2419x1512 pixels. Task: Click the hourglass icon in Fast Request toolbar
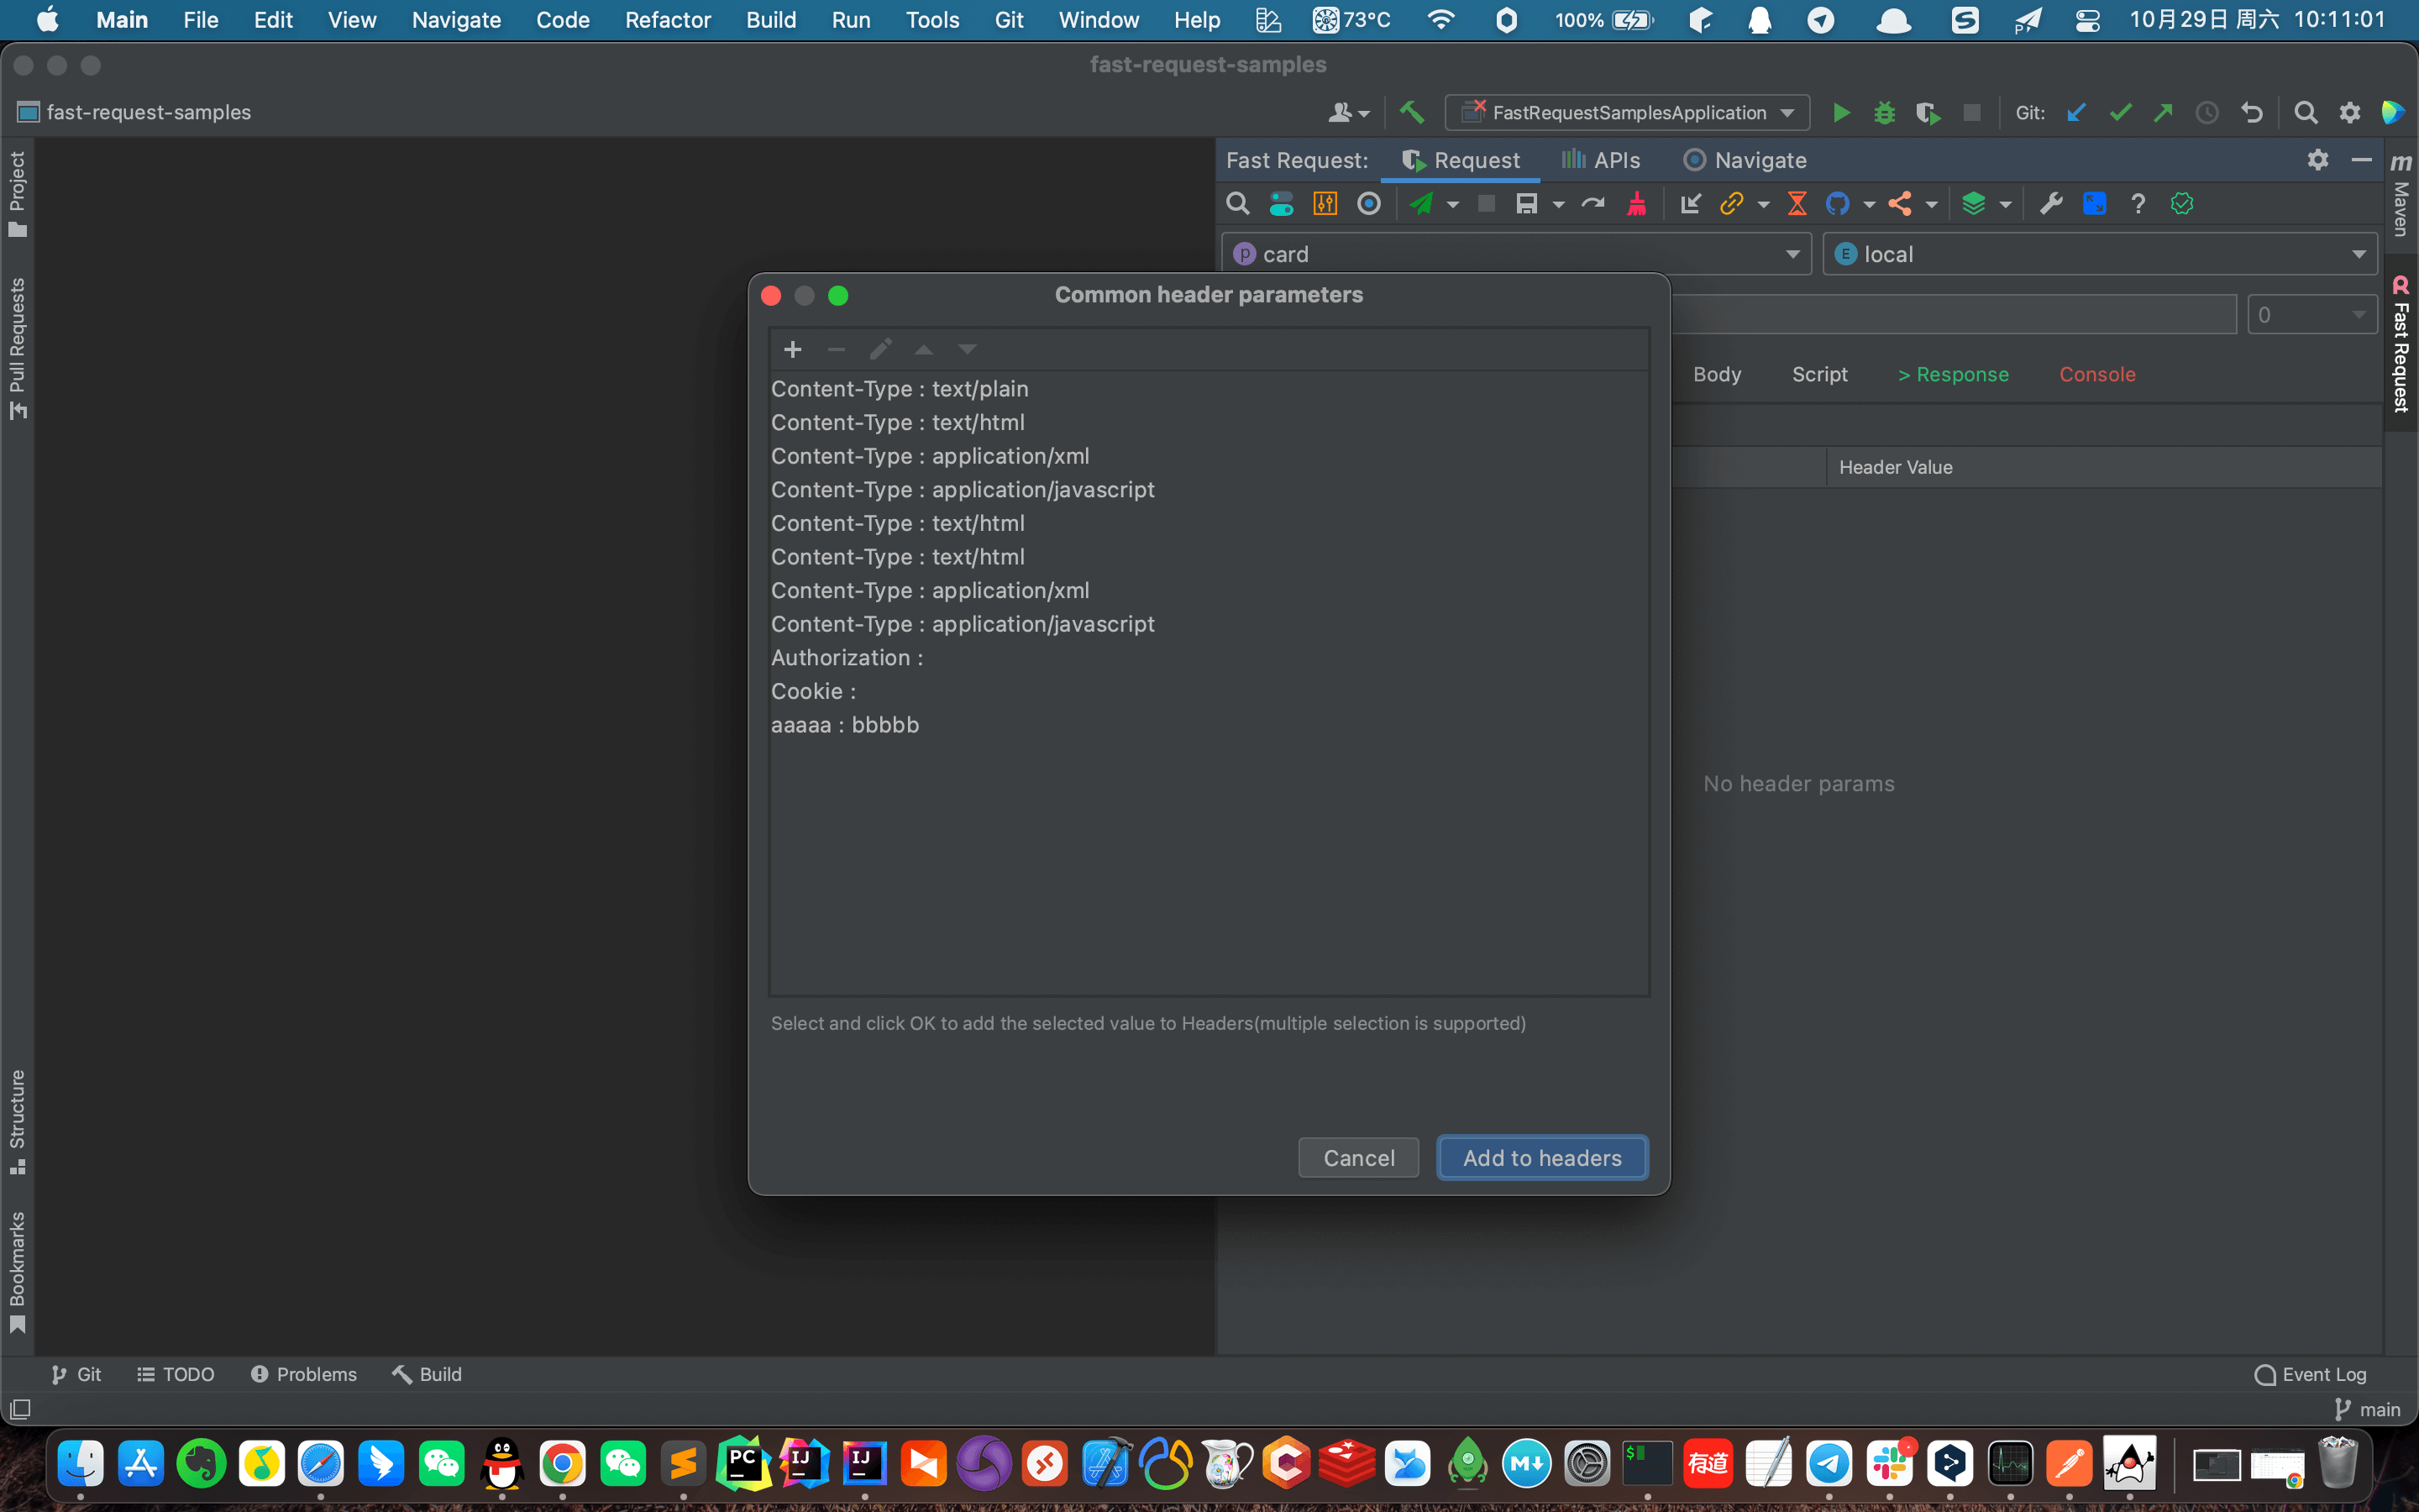point(1797,204)
